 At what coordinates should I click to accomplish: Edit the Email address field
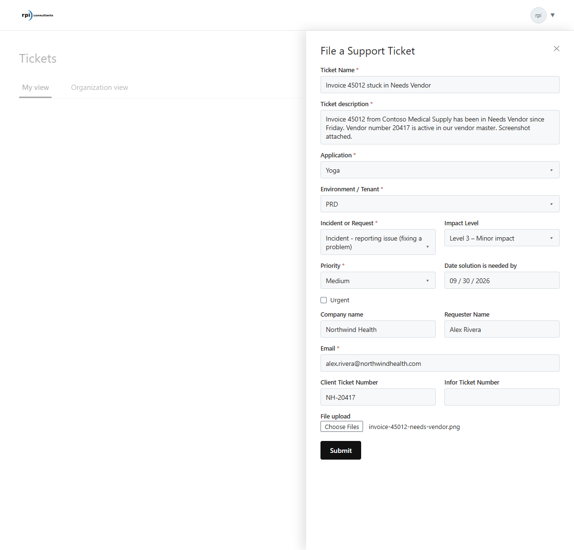click(440, 363)
